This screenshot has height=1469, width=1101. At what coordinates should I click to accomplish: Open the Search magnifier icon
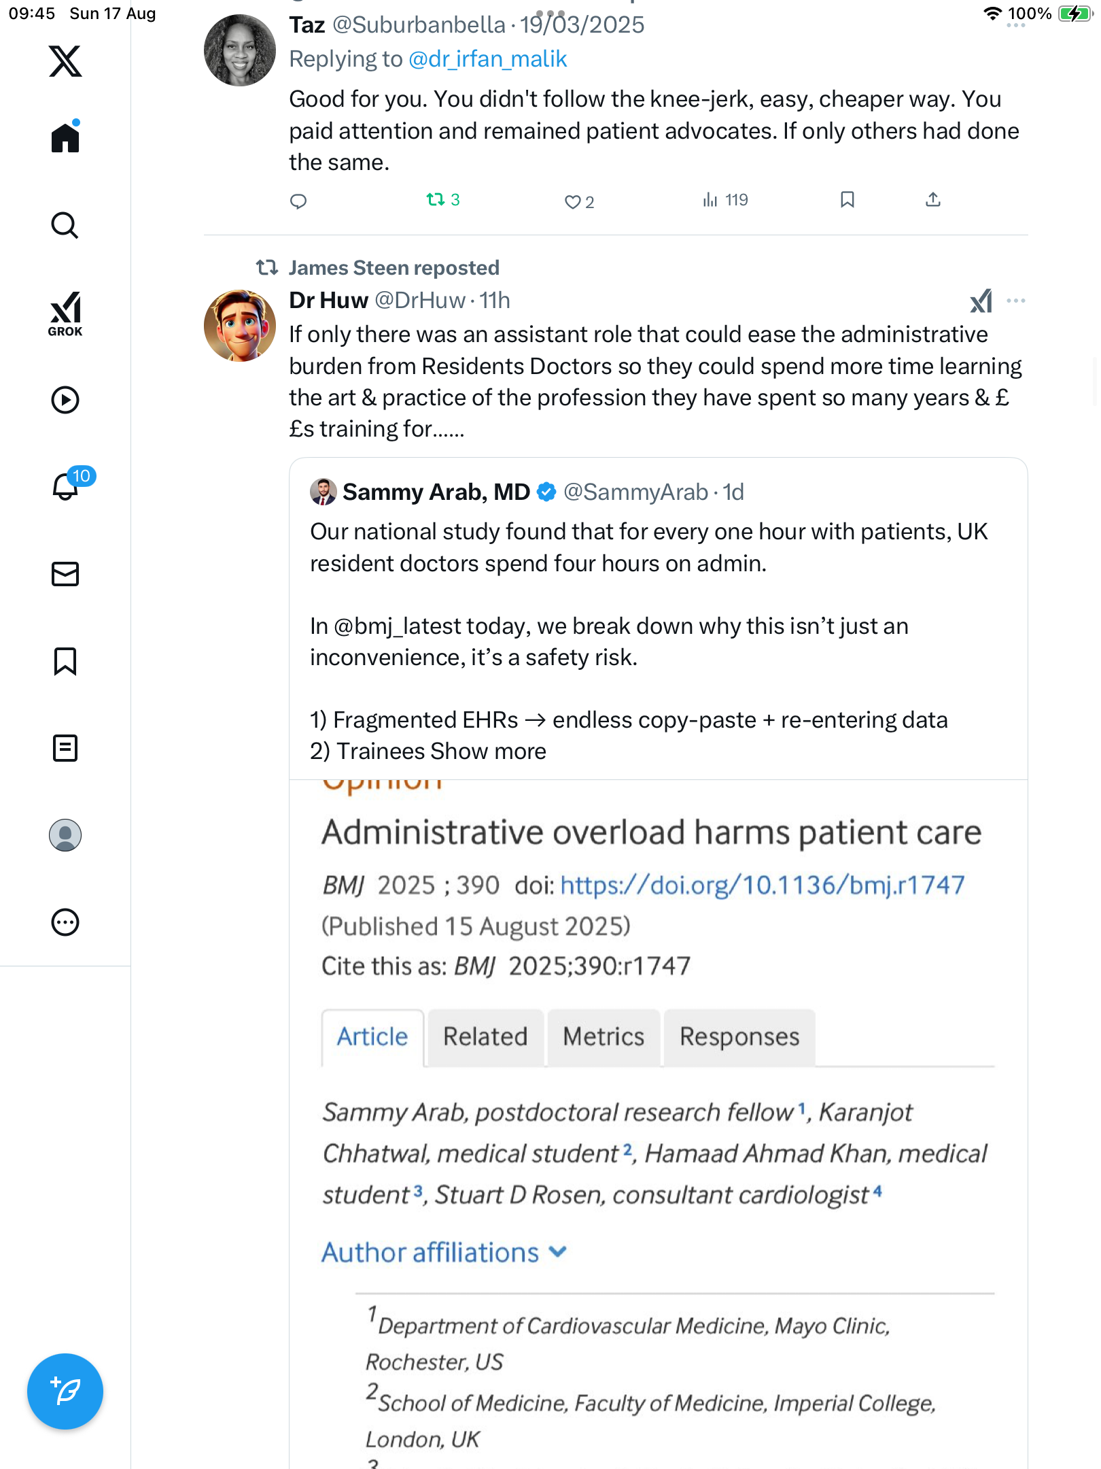click(65, 225)
